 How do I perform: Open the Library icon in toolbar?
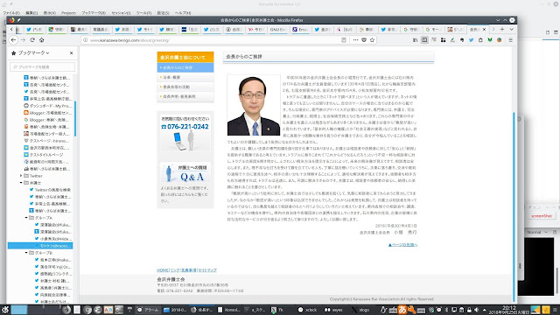(415, 40)
